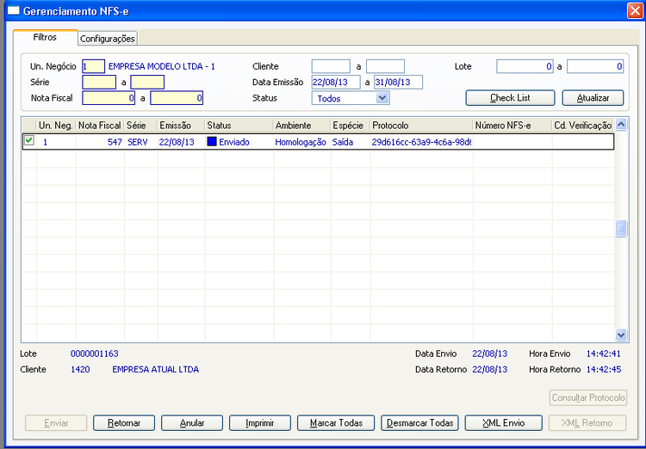Click the XML Envio button
The height and width of the screenshot is (449, 646).
(x=504, y=422)
